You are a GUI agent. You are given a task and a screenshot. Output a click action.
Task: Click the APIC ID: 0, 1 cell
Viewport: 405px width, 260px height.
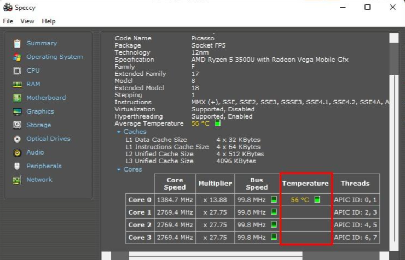click(x=355, y=200)
